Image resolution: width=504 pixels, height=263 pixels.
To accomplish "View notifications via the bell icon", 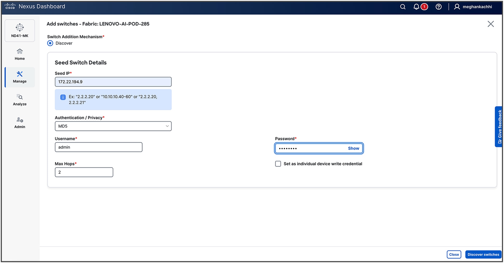I will [415, 7].
